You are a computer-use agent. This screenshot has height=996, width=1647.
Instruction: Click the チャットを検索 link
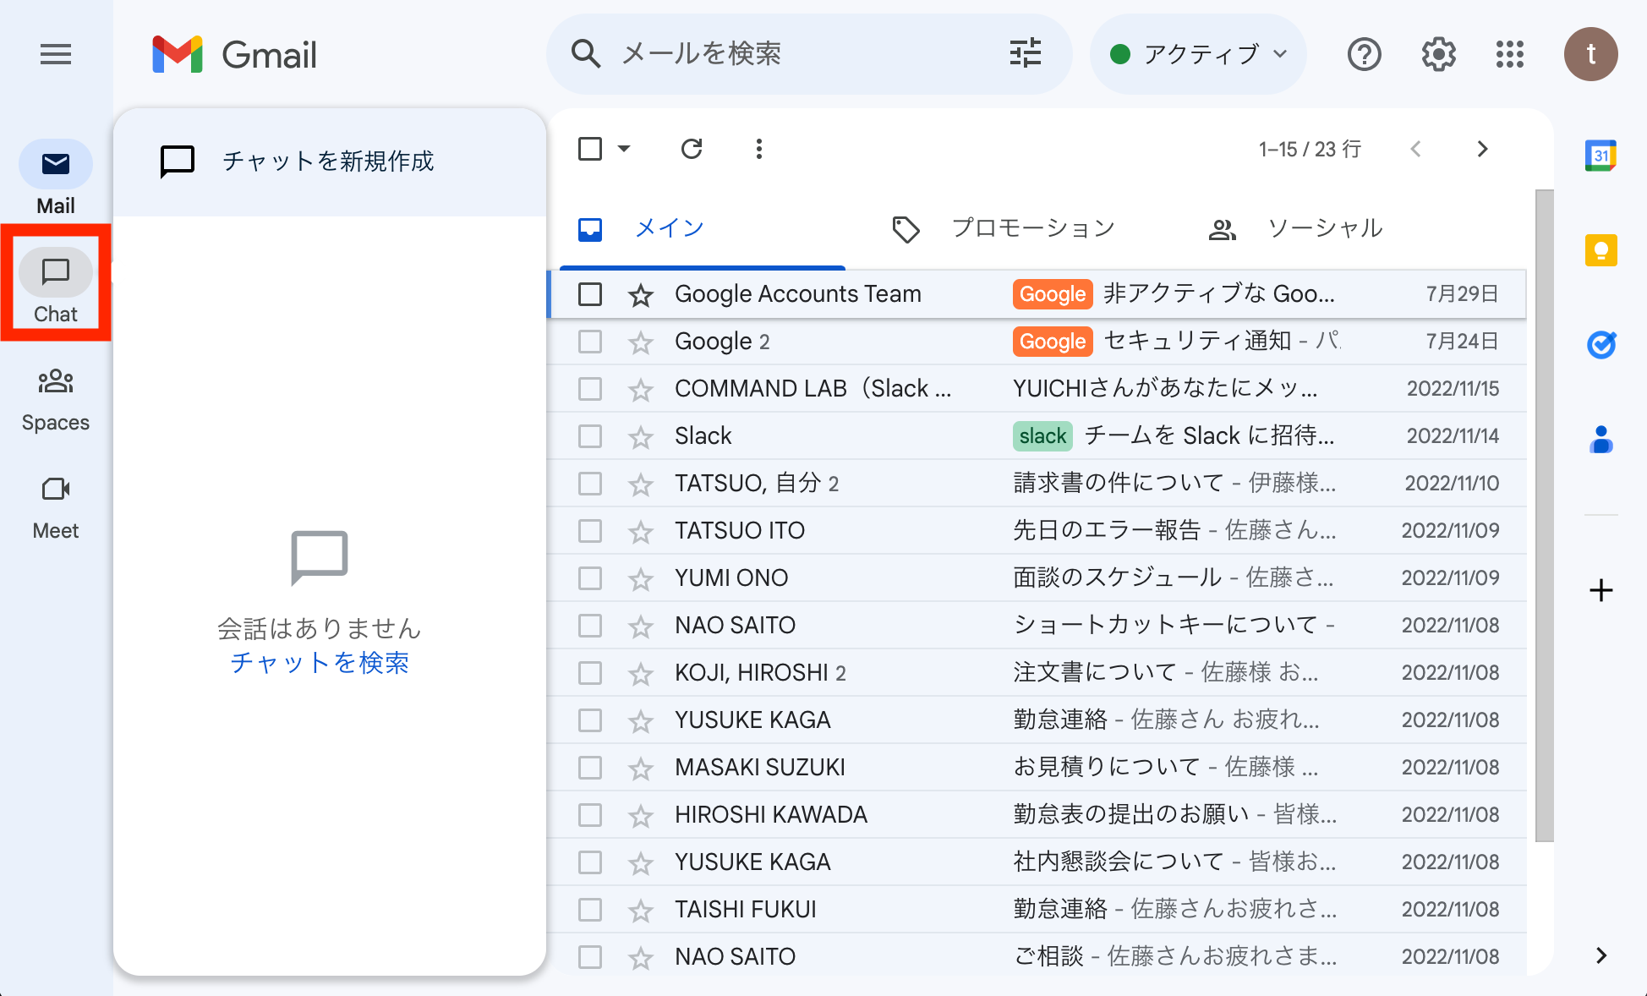coord(320,663)
